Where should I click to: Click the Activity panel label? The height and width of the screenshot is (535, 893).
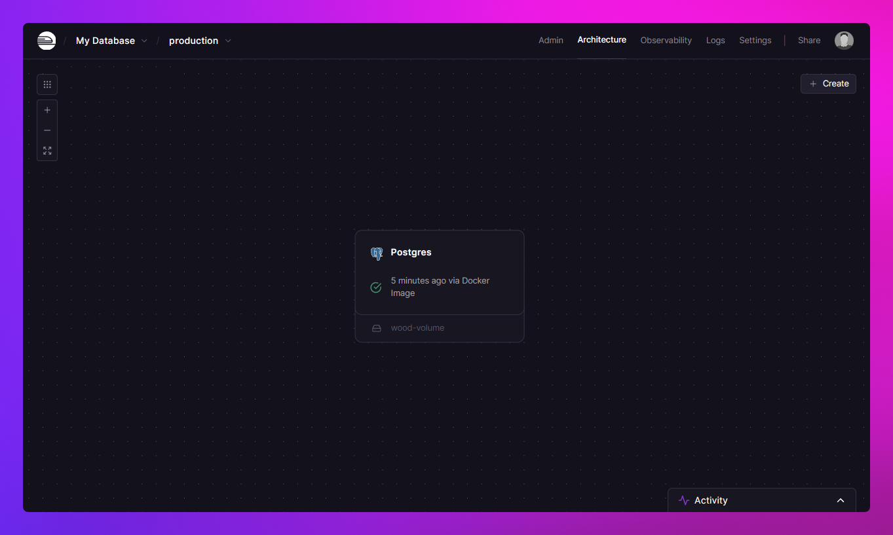711,500
